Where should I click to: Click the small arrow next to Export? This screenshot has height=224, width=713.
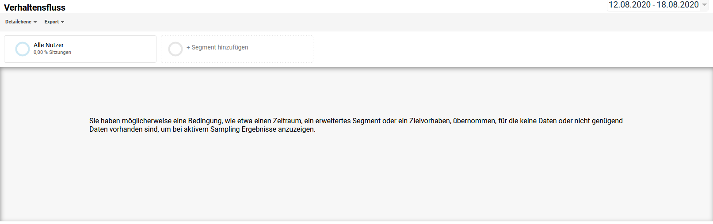click(x=62, y=22)
